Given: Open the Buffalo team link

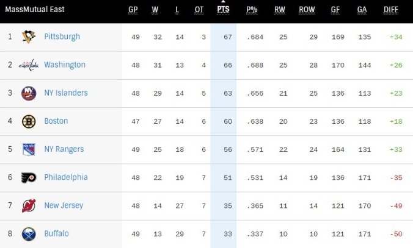Looking at the screenshot, I should tap(56, 233).
